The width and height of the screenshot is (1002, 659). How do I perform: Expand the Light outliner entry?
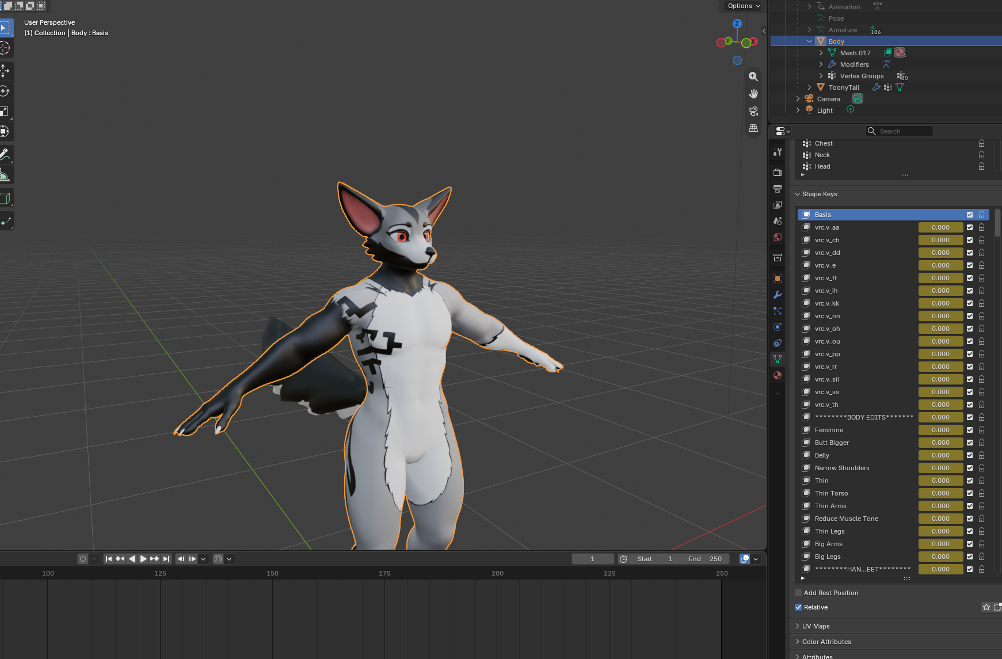[x=798, y=111]
